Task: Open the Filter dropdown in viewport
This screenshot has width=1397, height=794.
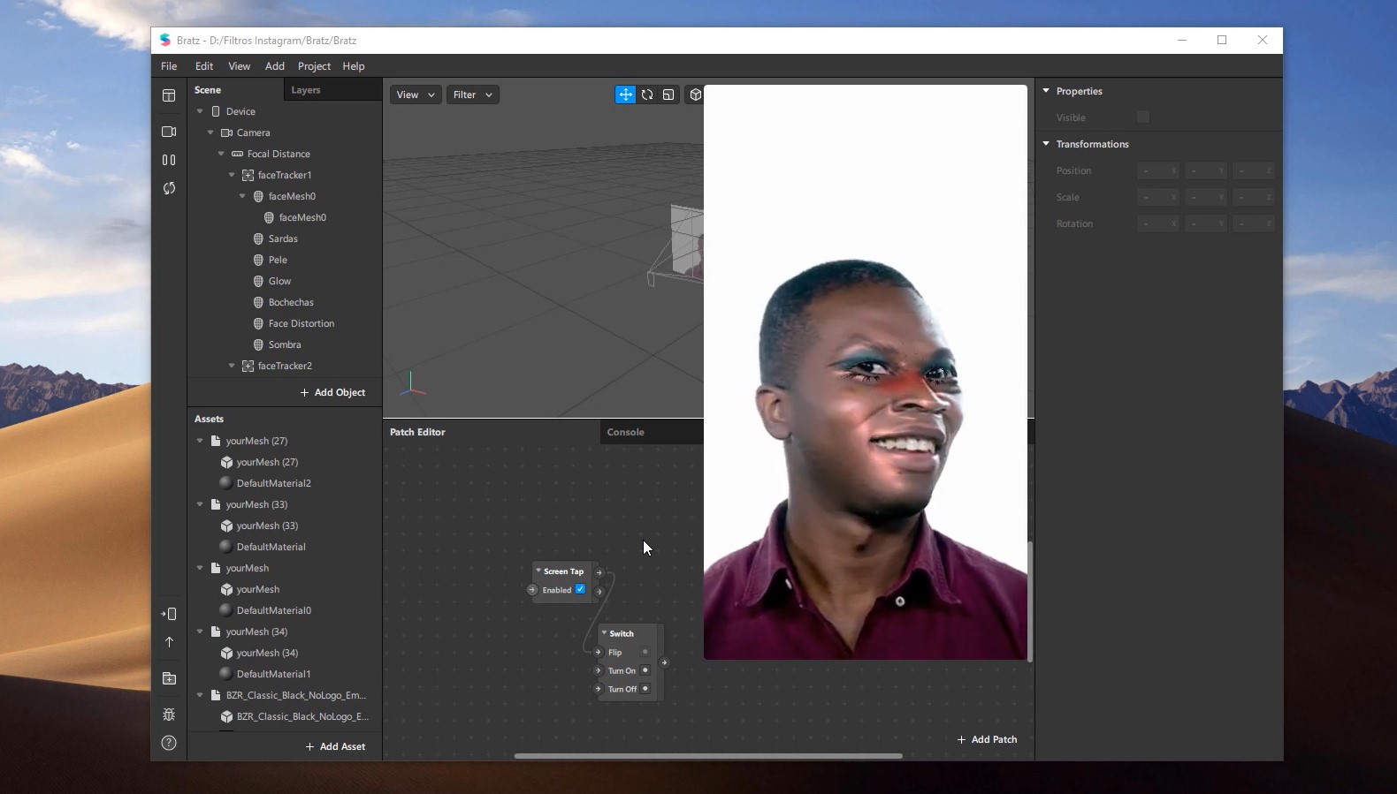Action: pyautogui.click(x=472, y=95)
